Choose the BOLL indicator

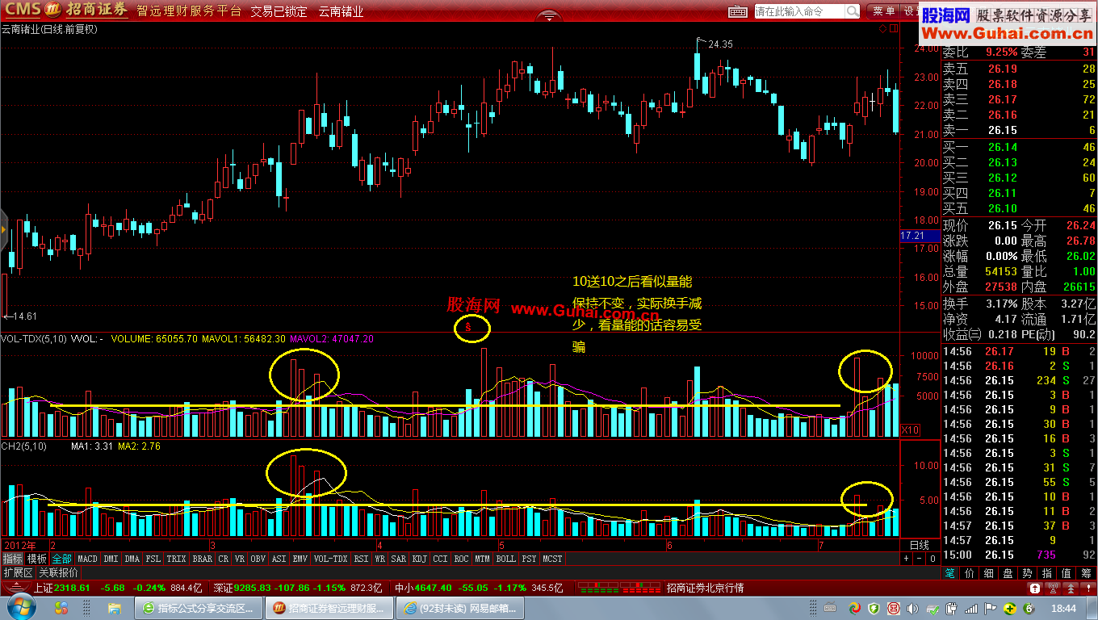[506, 559]
